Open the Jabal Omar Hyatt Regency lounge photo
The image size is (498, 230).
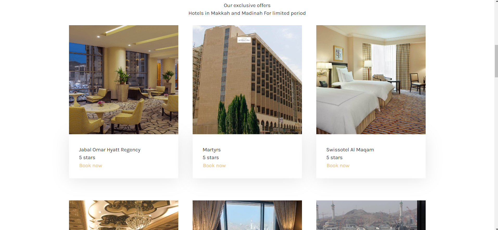tap(124, 80)
